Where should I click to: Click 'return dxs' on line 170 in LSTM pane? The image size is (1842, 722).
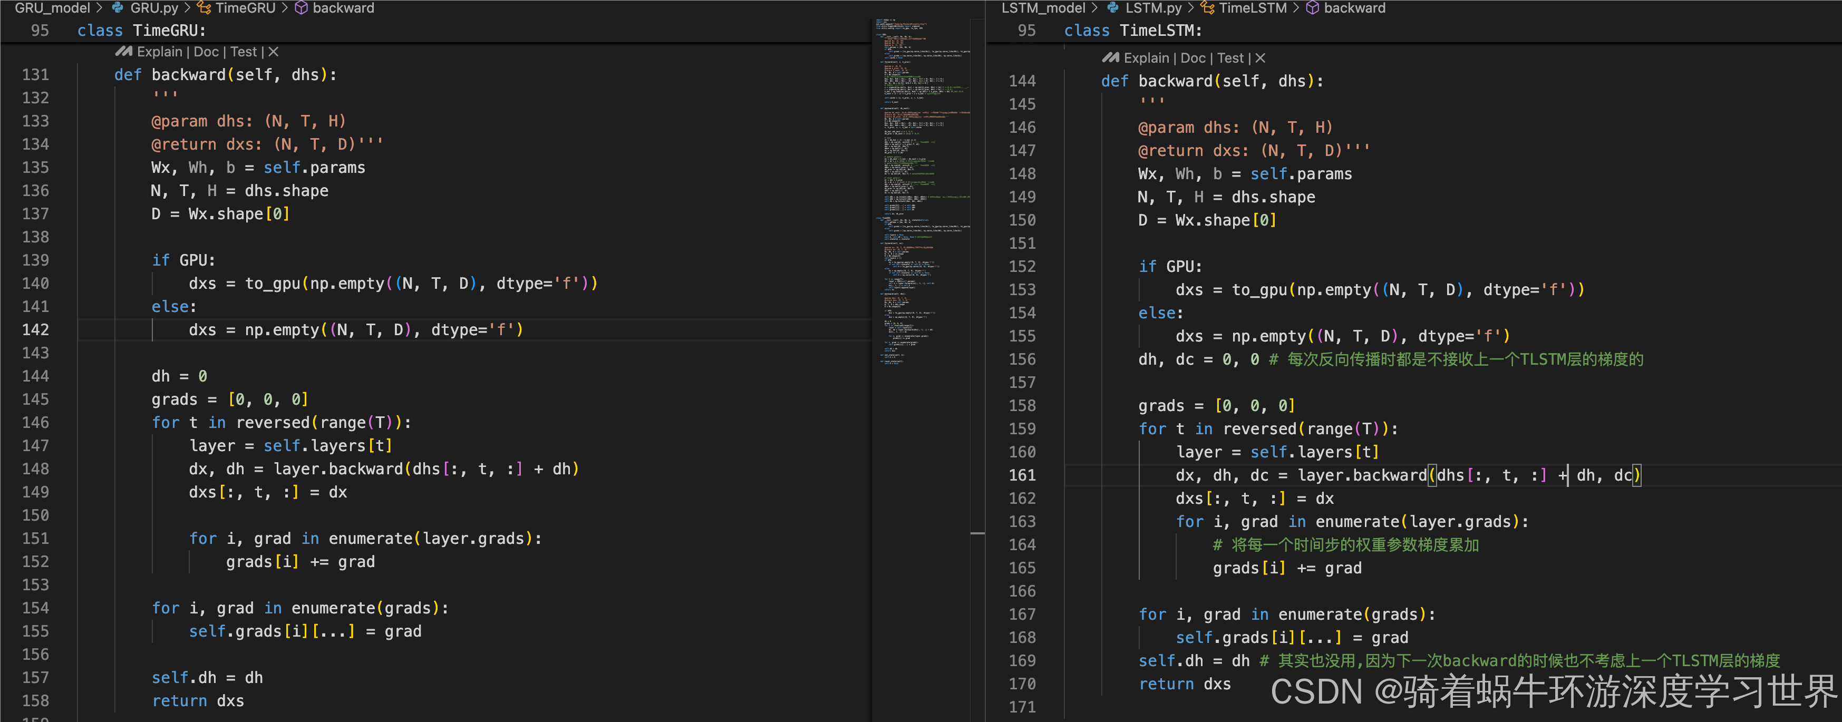(1184, 684)
